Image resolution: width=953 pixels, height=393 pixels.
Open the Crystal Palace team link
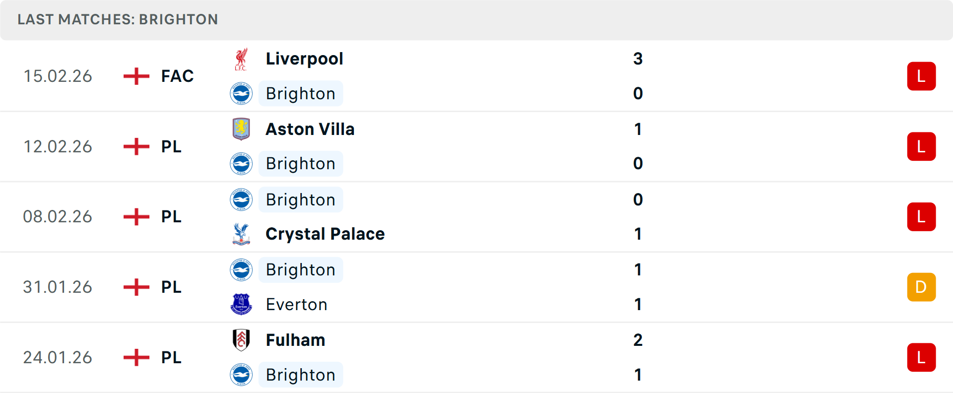tap(325, 234)
